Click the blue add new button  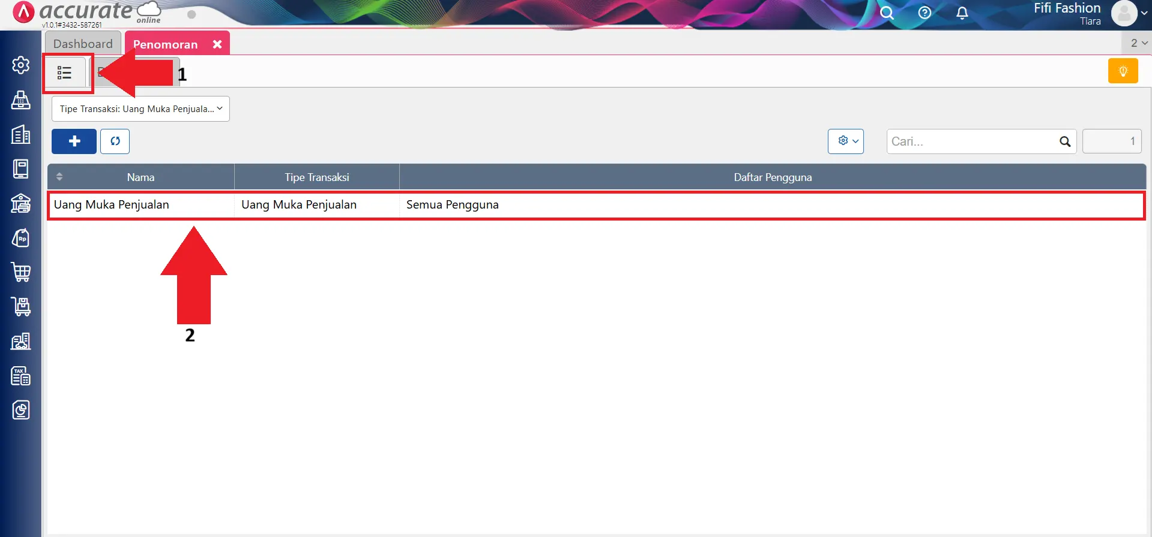(x=74, y=141)
